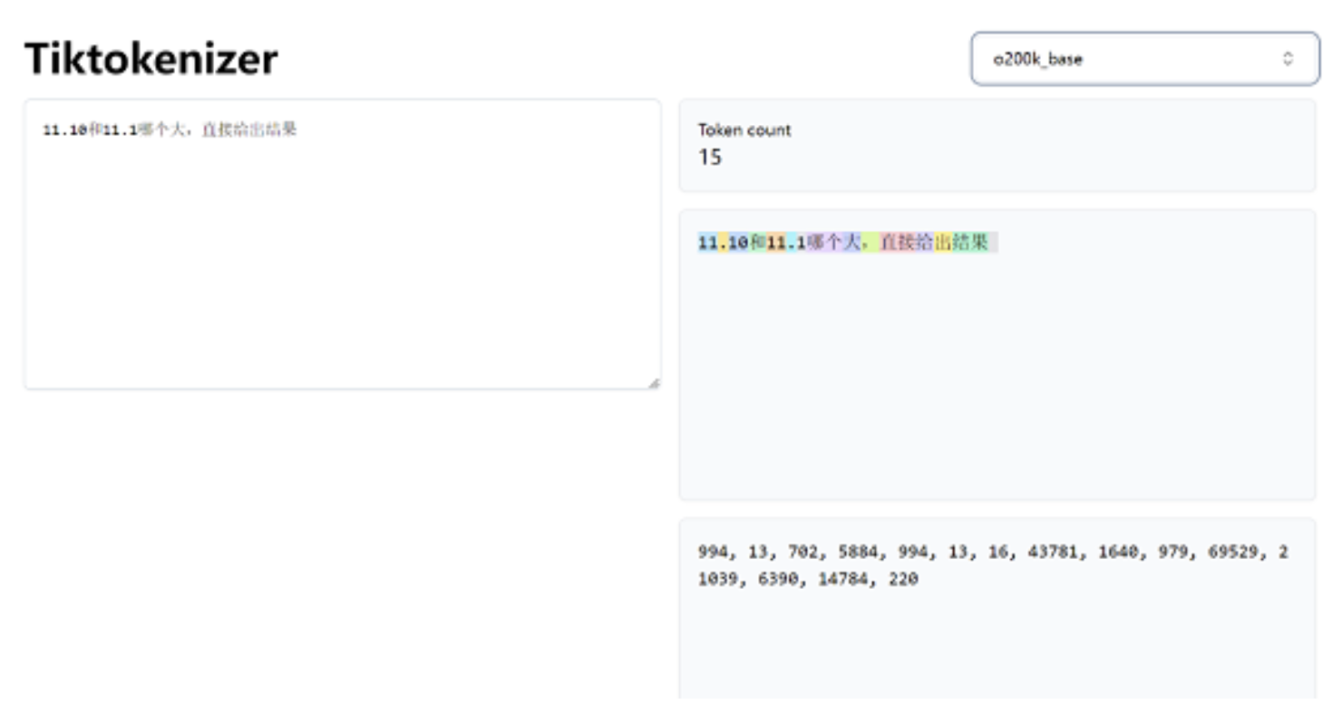Viewport: 1342px width, 723px height.
Task: Click the token count value 15
Action: pos(710,157)
